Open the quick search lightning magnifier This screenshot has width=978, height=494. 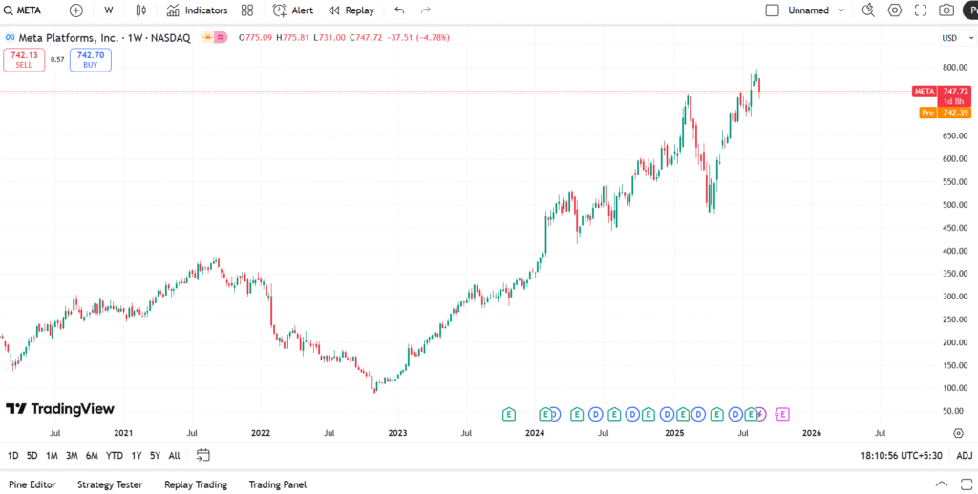point(868,10)
